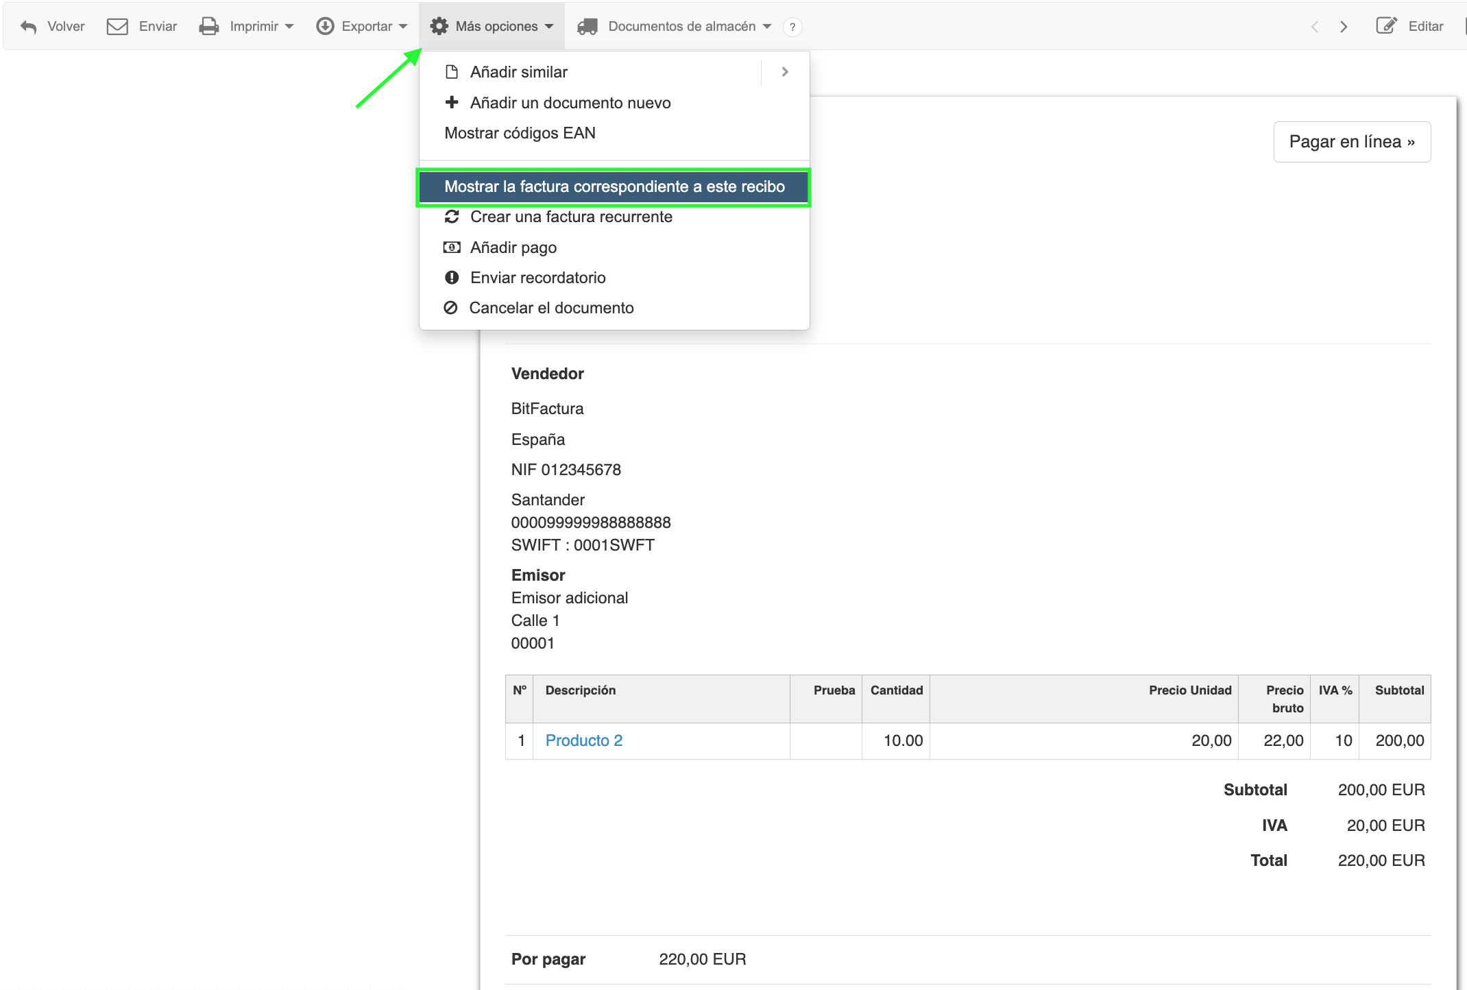Choose Crear una factura recurrente
The height and width of the screenshot is (990, 1467).
point(570,217)
